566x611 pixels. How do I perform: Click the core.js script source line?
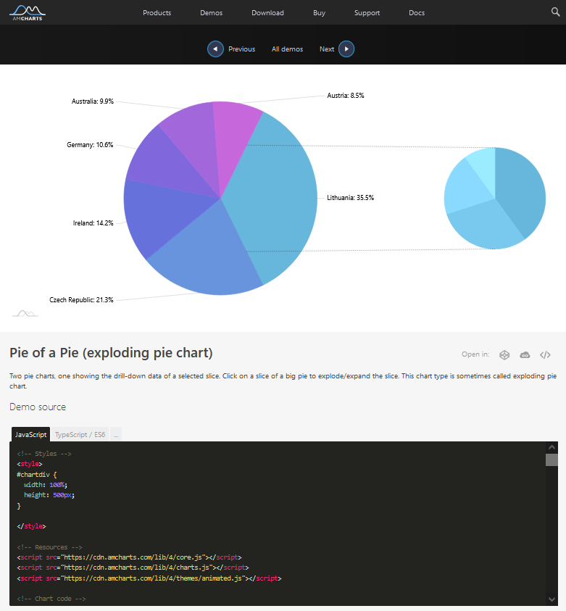click(129, 557)
